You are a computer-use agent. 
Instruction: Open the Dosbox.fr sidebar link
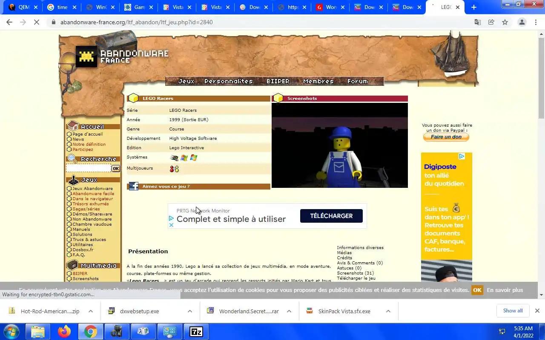click(83, 250)
